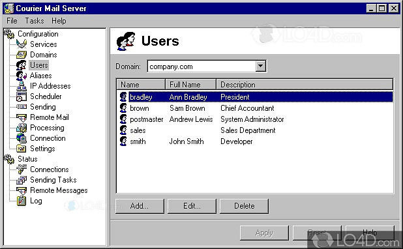Select Scheduler in the tree
403x249 pixels.
(46, 96)
